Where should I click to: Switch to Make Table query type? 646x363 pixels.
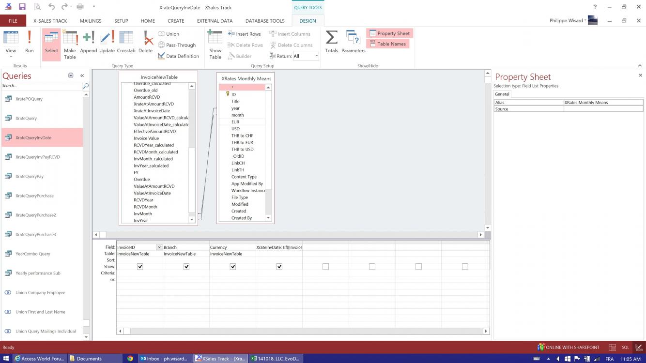point(70,45)
